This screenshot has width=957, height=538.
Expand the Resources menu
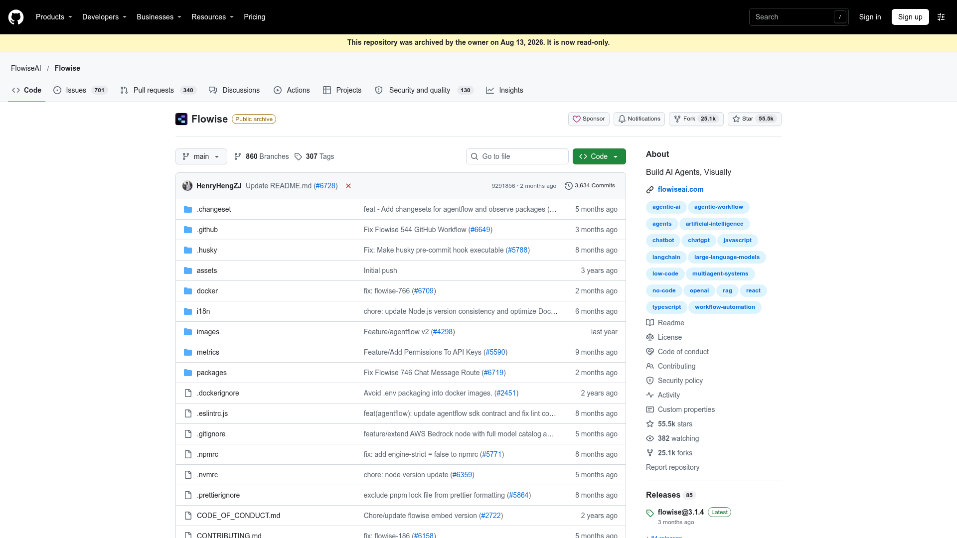tap(212, 17)
